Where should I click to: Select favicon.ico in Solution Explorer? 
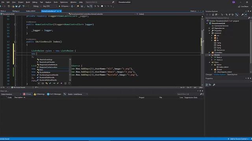(220, 50)
